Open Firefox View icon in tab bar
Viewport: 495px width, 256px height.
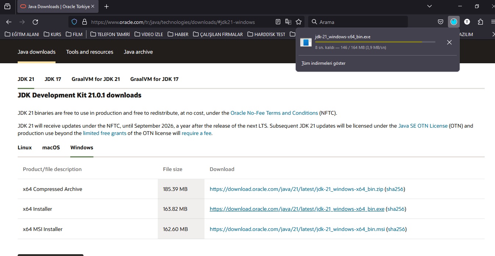(7, 7)
